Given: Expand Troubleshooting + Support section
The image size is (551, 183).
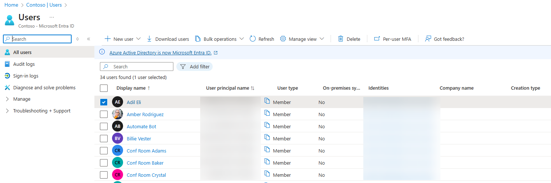Looking at the screenshot, I should [7, 111].
